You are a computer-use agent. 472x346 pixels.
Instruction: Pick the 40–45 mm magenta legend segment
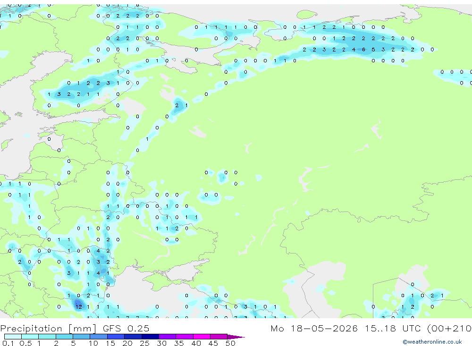[x=202, y=337]
